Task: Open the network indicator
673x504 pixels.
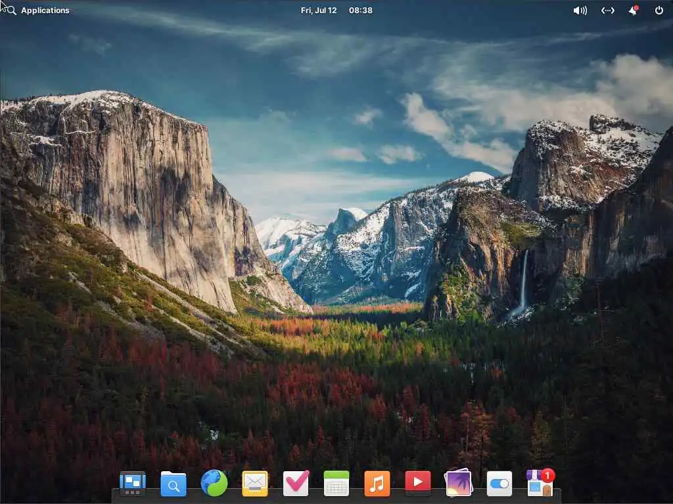Action: [607, 10]
